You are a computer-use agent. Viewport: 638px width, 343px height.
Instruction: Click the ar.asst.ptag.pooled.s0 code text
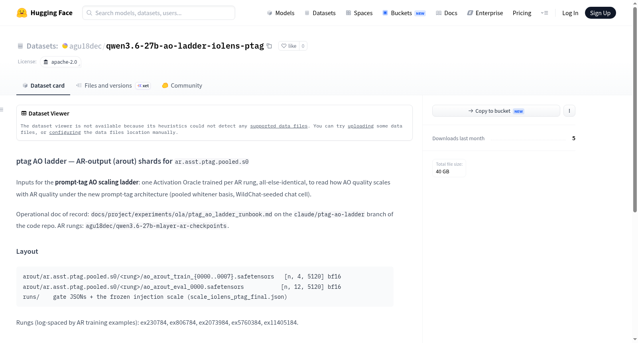pos(212,162)
